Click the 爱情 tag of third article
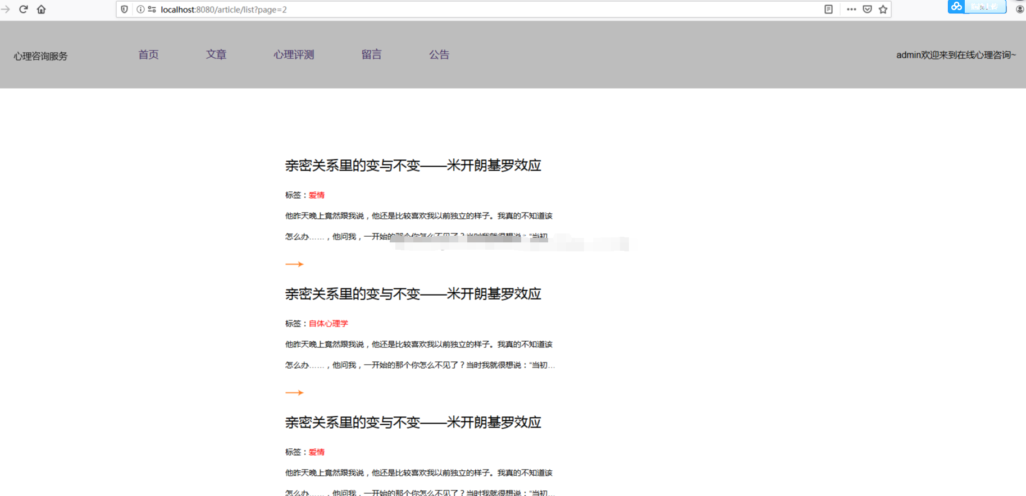 point(317,452)
